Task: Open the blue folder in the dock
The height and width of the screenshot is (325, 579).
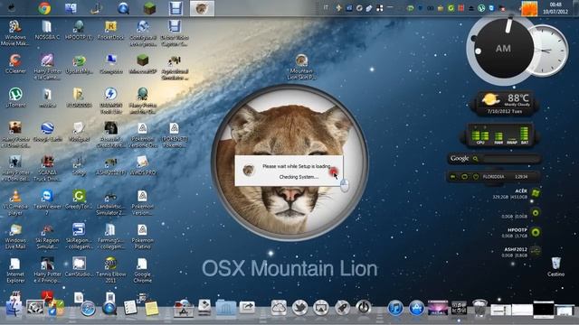Action: coord(225,307)
